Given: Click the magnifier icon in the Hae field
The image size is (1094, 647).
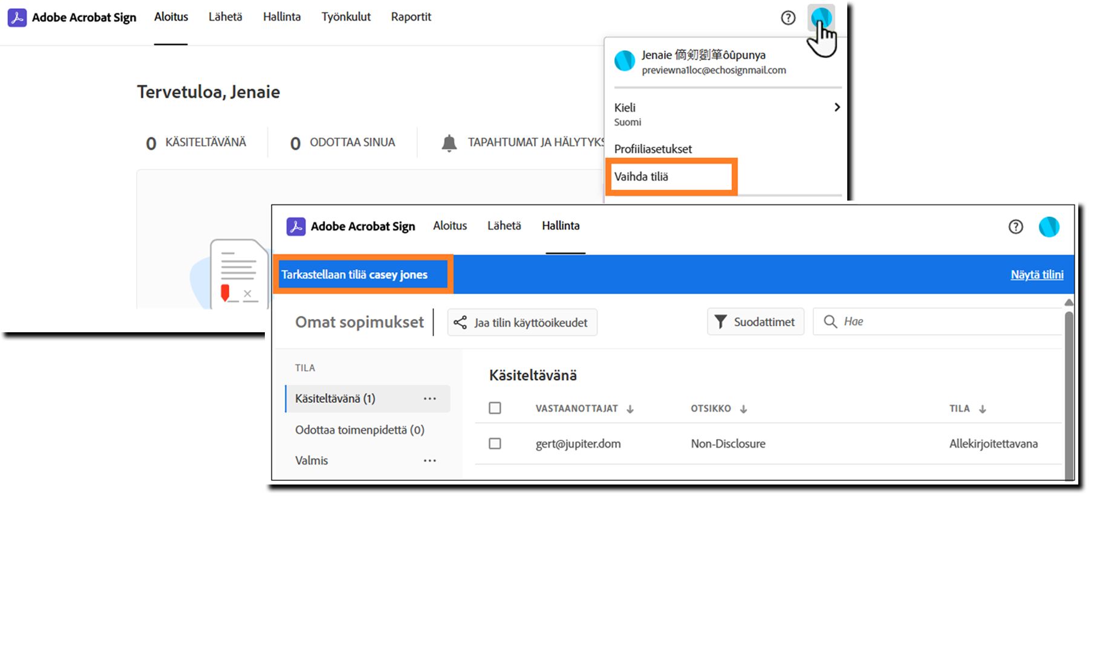Looking at the screenshot, I should tap(830, 321).
